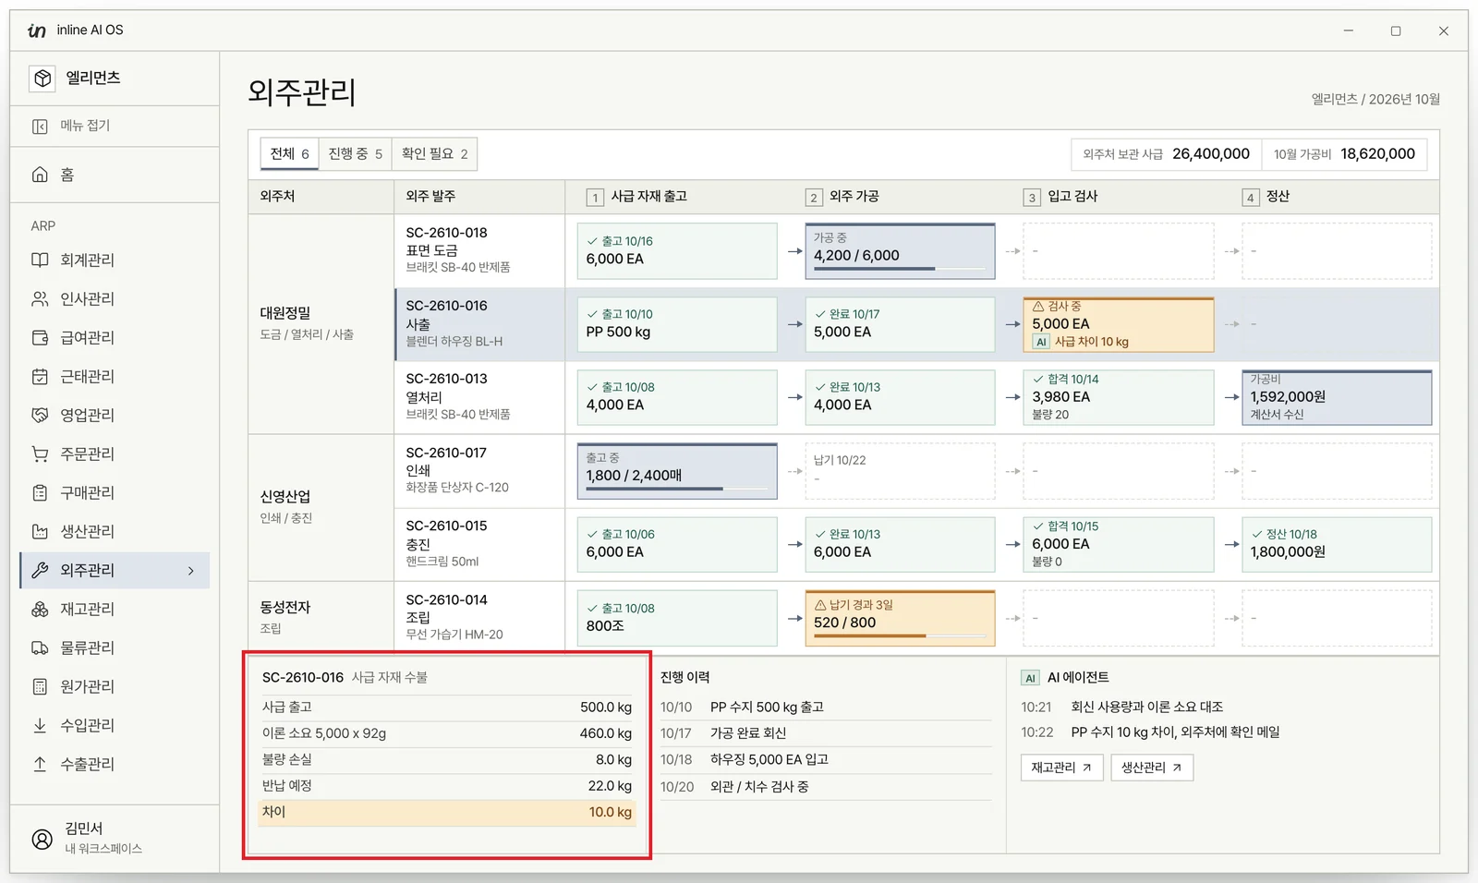Open 급여관리 wallet icon
The width and height of the screenshot is (1478, 883).
(x=40, y=338)
